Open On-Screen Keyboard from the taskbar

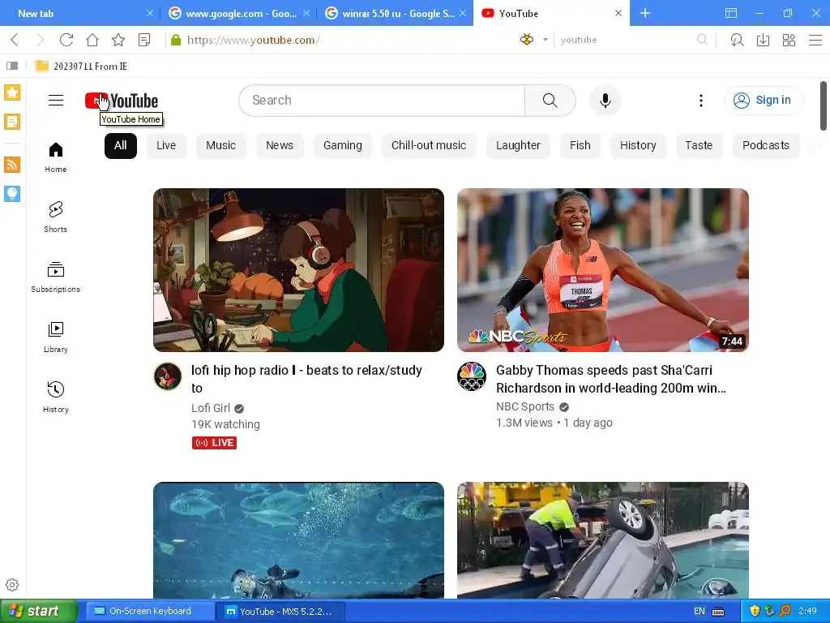(150, 612)
